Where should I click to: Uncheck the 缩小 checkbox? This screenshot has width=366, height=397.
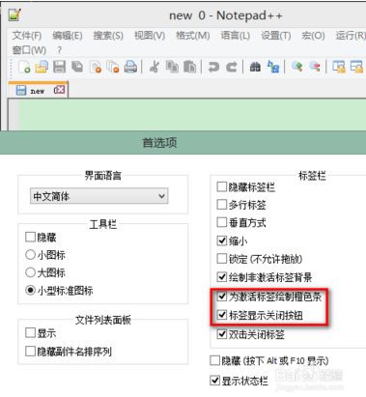point(222,241)
